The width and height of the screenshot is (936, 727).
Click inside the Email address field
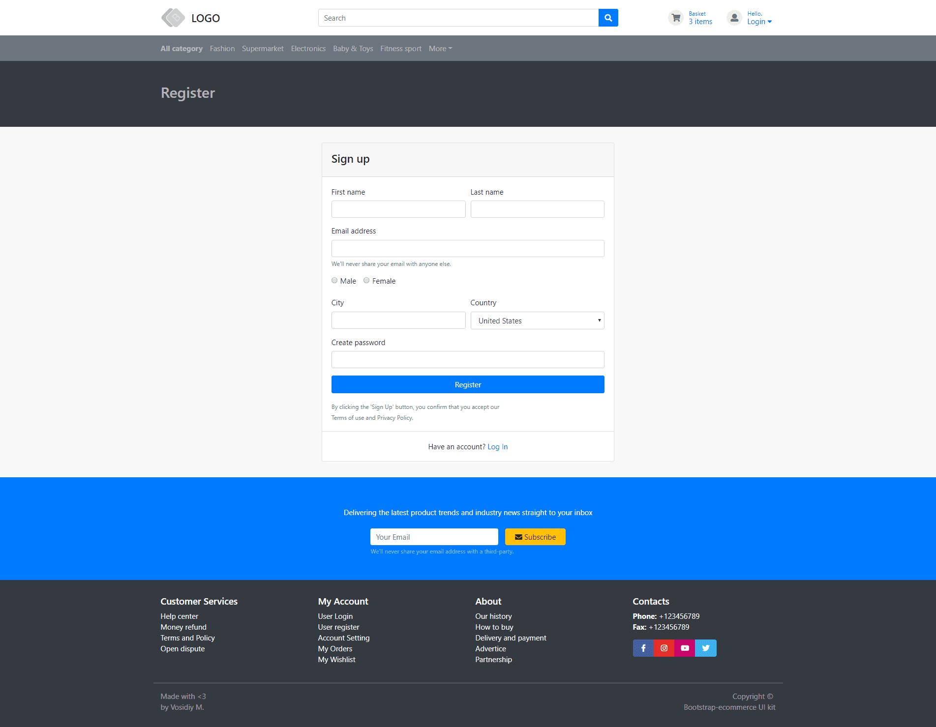tap(467, 248)
